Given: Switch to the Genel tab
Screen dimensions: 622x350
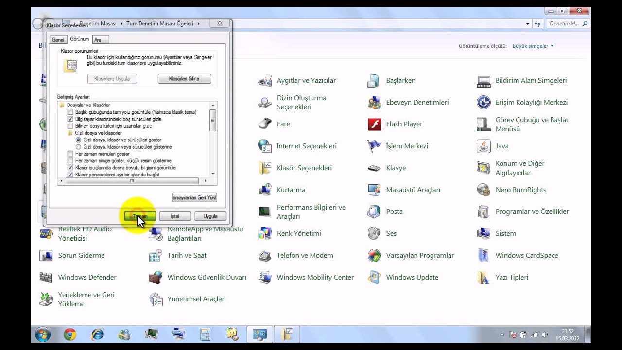Looking at the screenshot, I should tap(58, 40).
